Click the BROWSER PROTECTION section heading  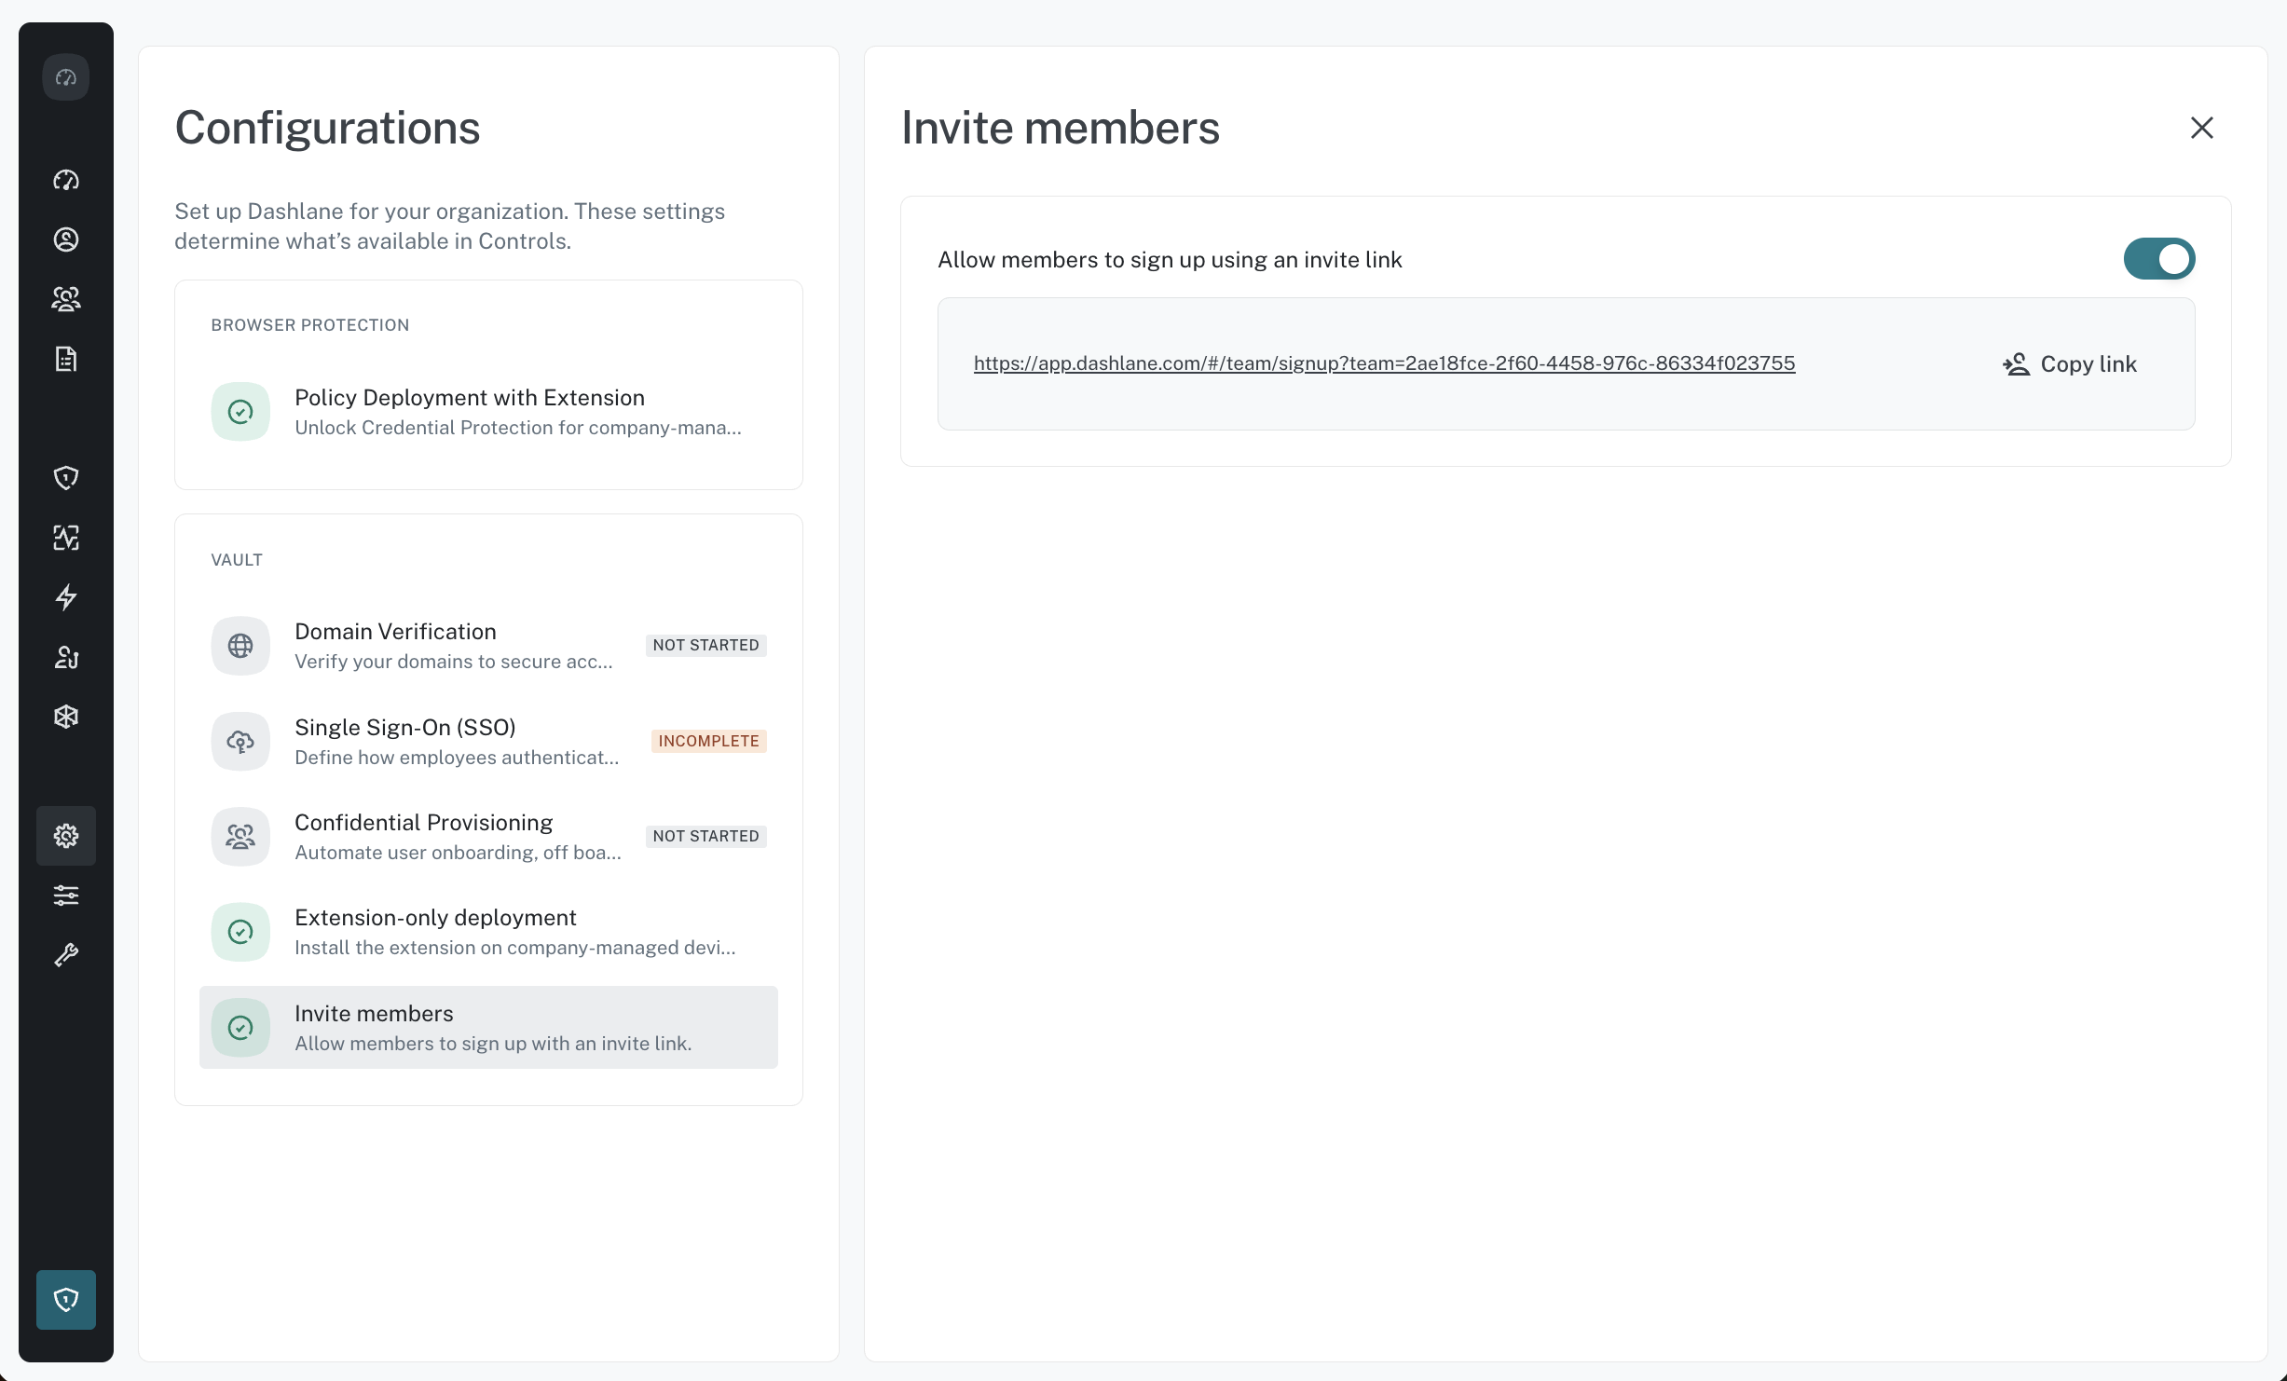[310, 325]
